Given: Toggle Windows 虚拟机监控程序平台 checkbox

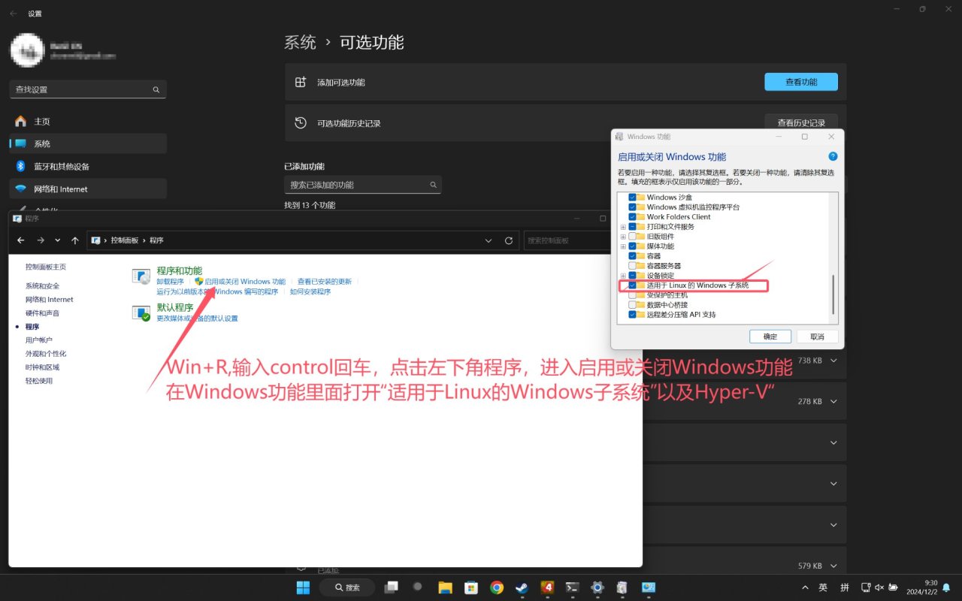Looking at the screenshot, I should 632,207.
